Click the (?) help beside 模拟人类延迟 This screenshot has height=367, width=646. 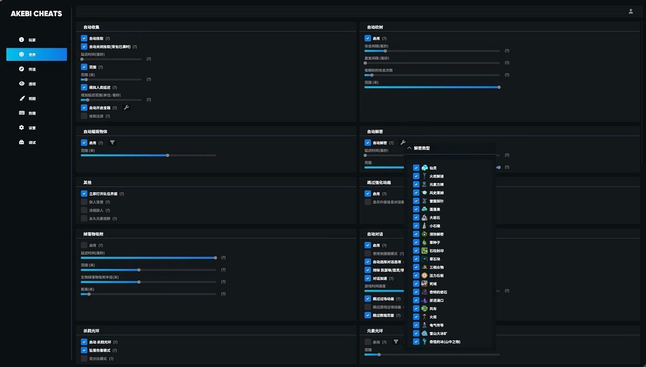pyautogui.click(x=115, y=87)
